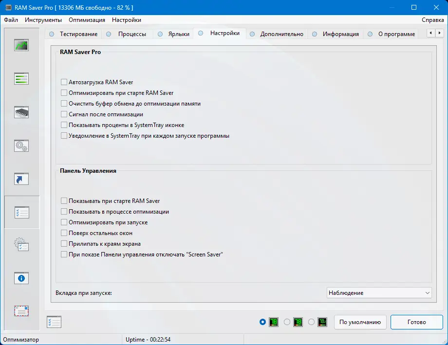
Task: Open the window-with-gears processes sidebar icon
Action: [21, 145]
